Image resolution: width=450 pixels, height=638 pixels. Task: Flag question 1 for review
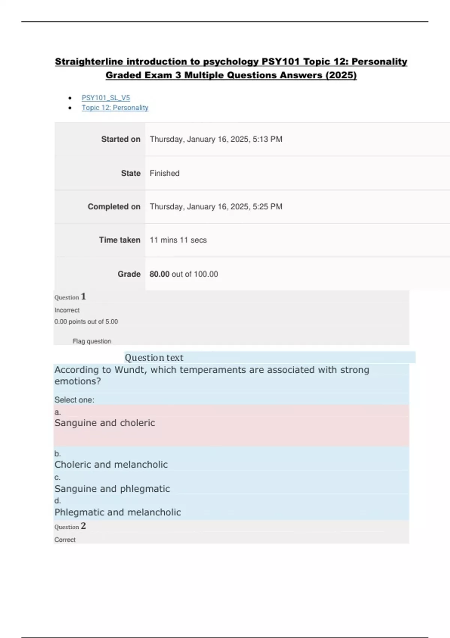tap(92, 341)
